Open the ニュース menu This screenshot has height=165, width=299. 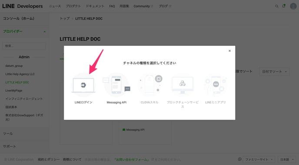click(x=55, y=6)
